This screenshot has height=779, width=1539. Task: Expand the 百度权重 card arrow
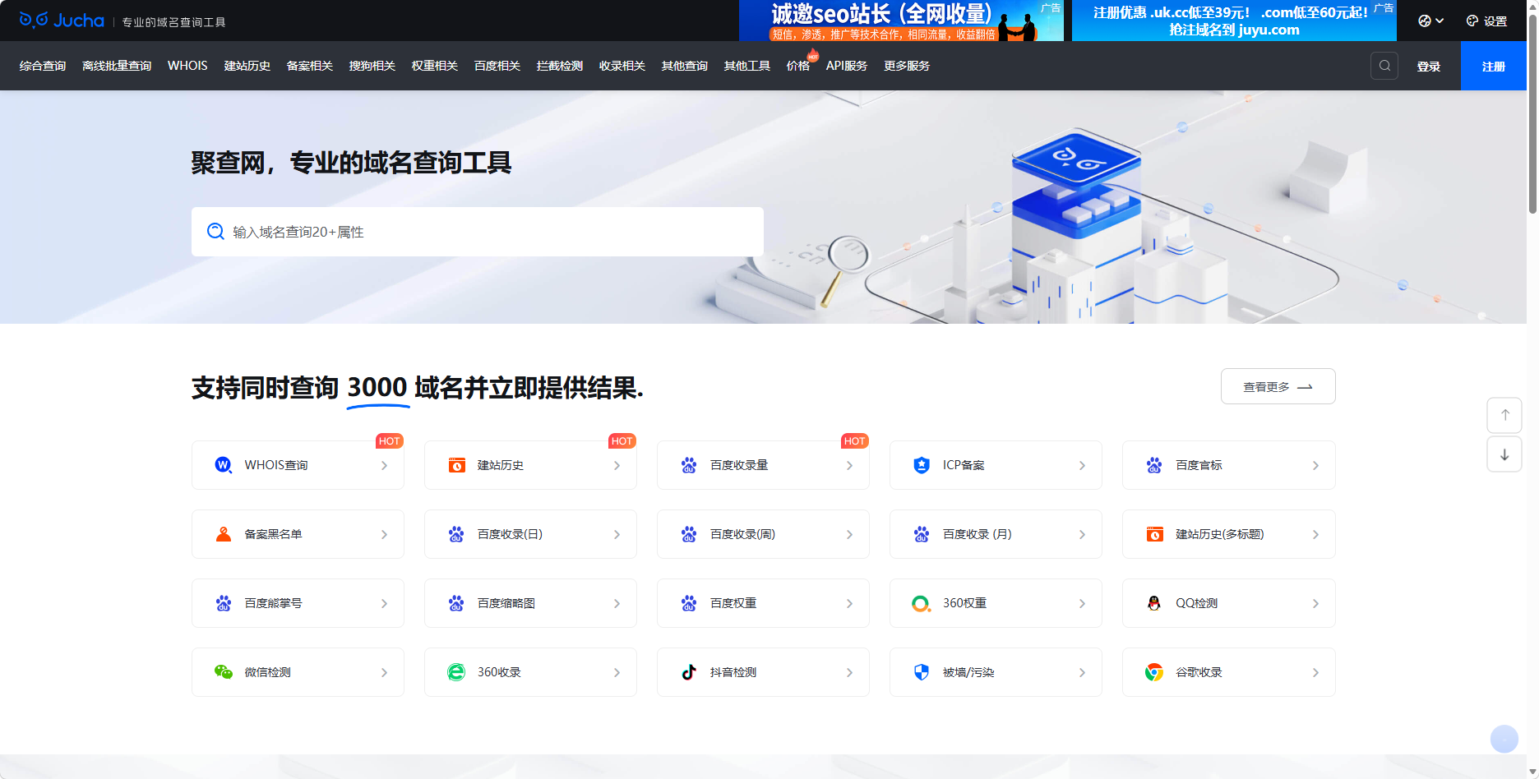(x=851, y=602)
